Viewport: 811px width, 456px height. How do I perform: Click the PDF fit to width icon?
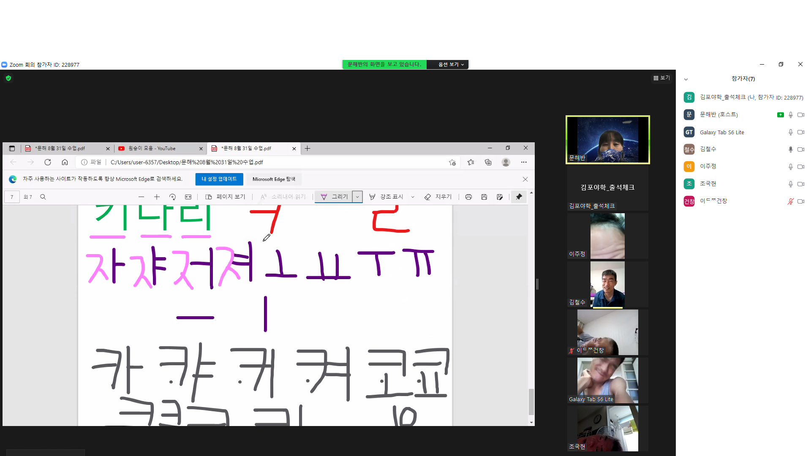[188, 197]
